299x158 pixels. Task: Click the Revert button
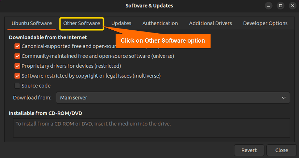click(x=249, y=150)
